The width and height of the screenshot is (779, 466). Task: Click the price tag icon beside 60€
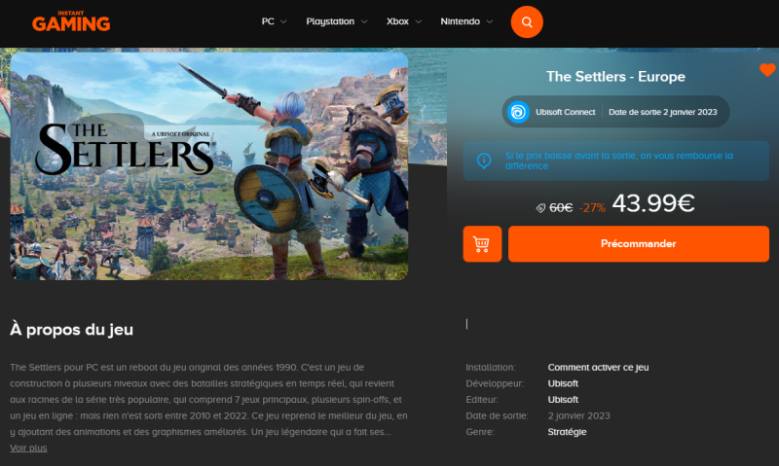pos(540,208)
